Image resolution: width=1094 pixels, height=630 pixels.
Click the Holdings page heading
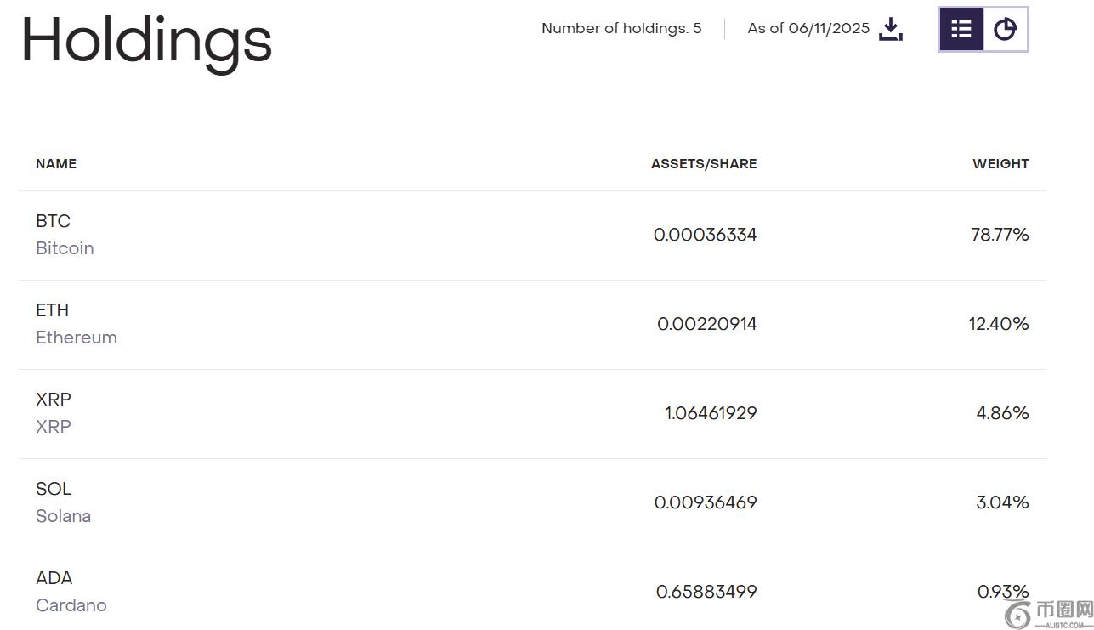tap(146, 40)
